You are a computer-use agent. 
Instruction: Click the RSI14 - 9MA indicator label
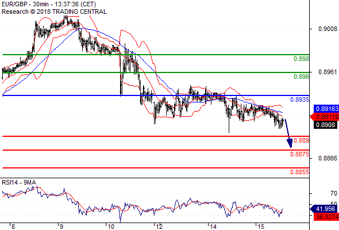point(19,182)
